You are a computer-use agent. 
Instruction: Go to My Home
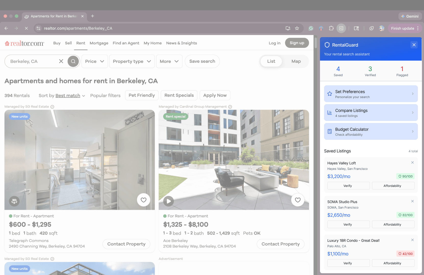point(153,43)
